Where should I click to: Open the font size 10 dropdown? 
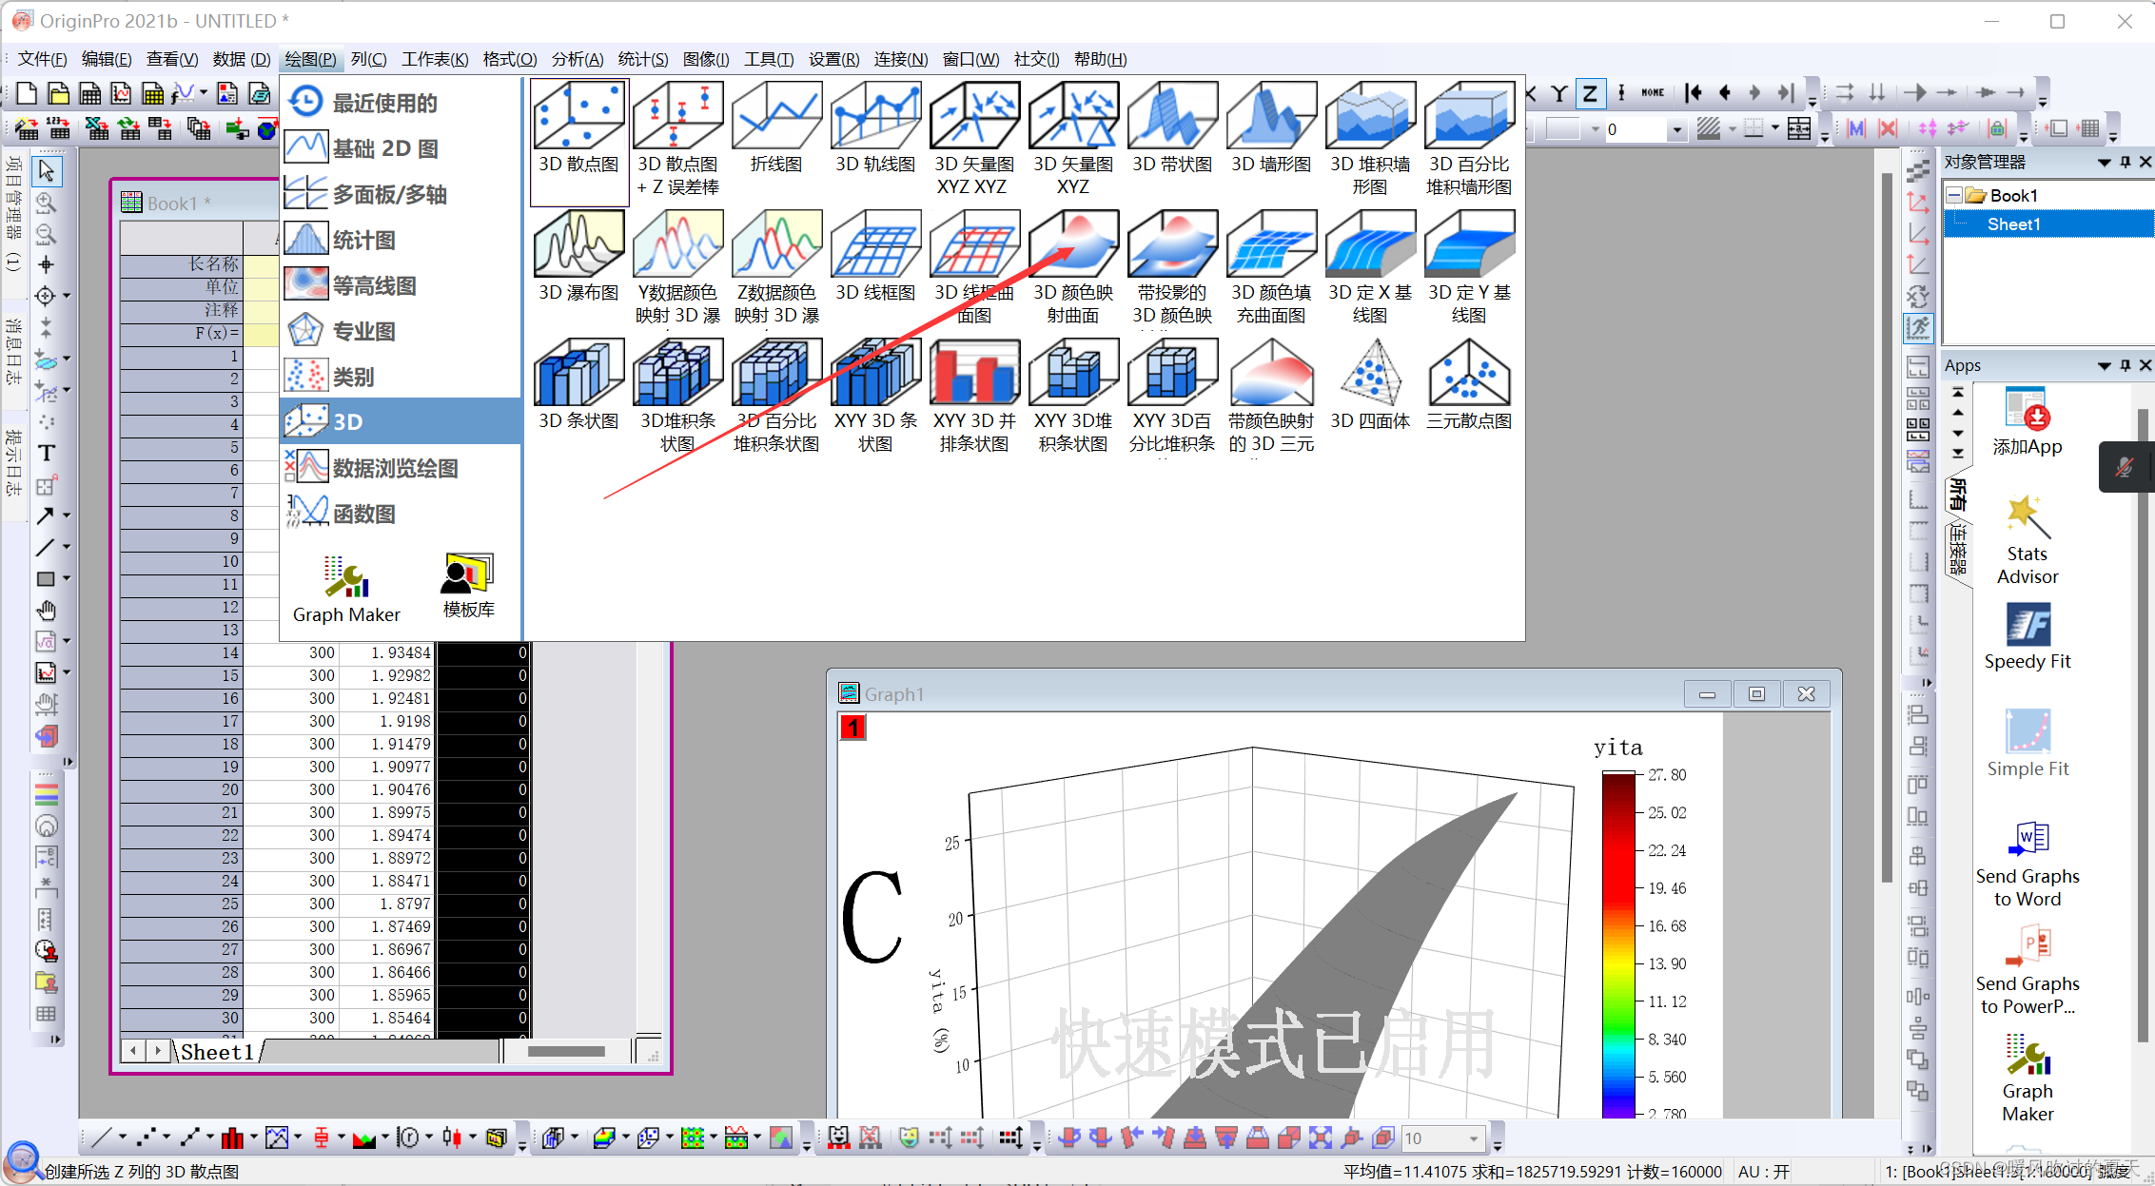pos(1474,1138)
